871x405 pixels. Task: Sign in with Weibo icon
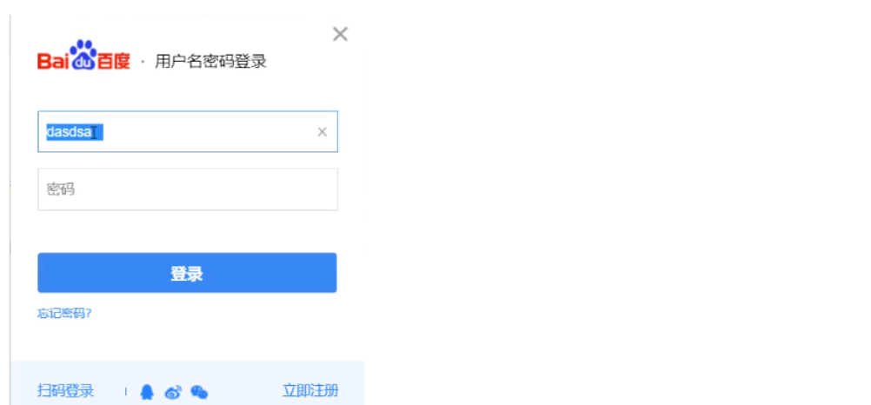[x=173, y=392]
